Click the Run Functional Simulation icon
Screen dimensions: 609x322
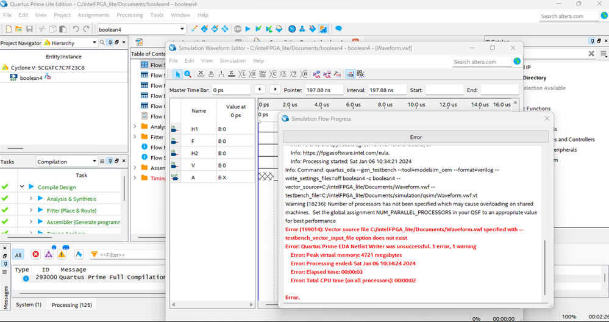[x=317, y=74]
